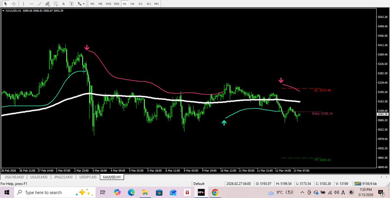The width and height of the screenshot is (390, 198).
Task: Click the 2026.02.27 04:00 status date
Action: (238, 184)
